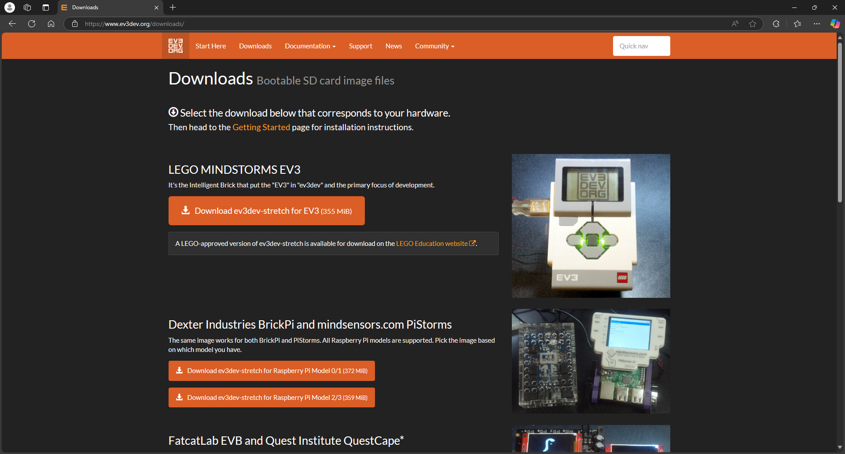845x454 pixels.
Task: Click the Downloads page title
Action: (x=210, y=79)
